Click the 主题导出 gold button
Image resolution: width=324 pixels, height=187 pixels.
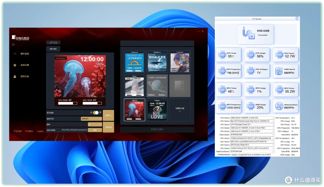[x=108, y=127]
